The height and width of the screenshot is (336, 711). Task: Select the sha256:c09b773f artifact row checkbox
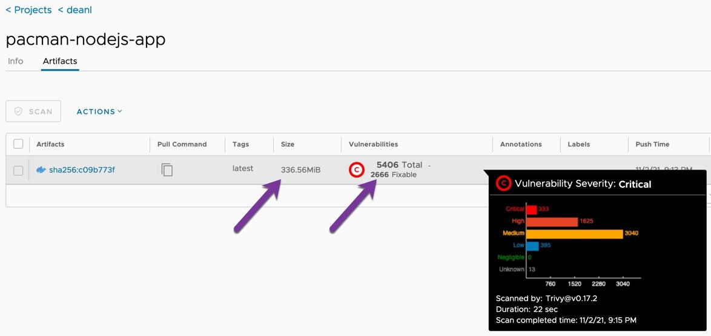(x=18, y=171)
